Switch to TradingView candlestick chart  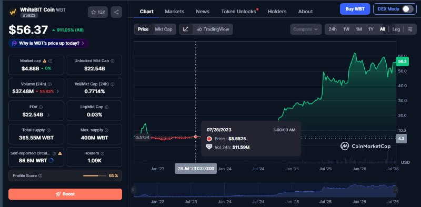213,29
